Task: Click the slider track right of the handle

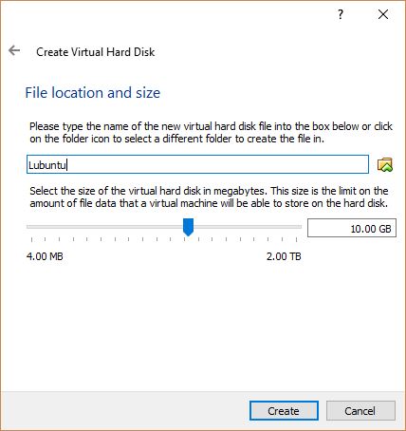Action: (x=248, y=227)
